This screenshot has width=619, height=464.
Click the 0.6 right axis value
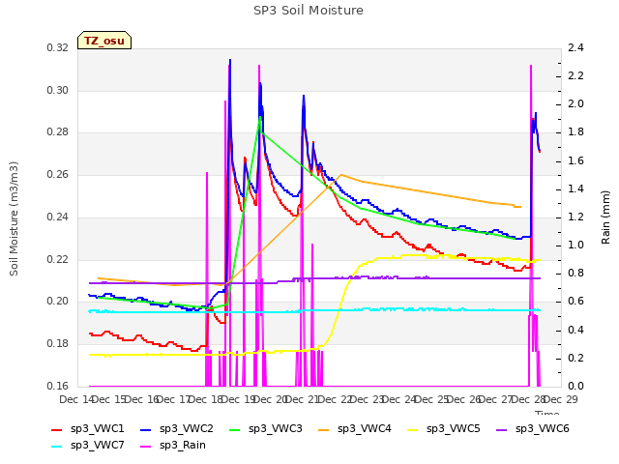click(x=575, y=302)
